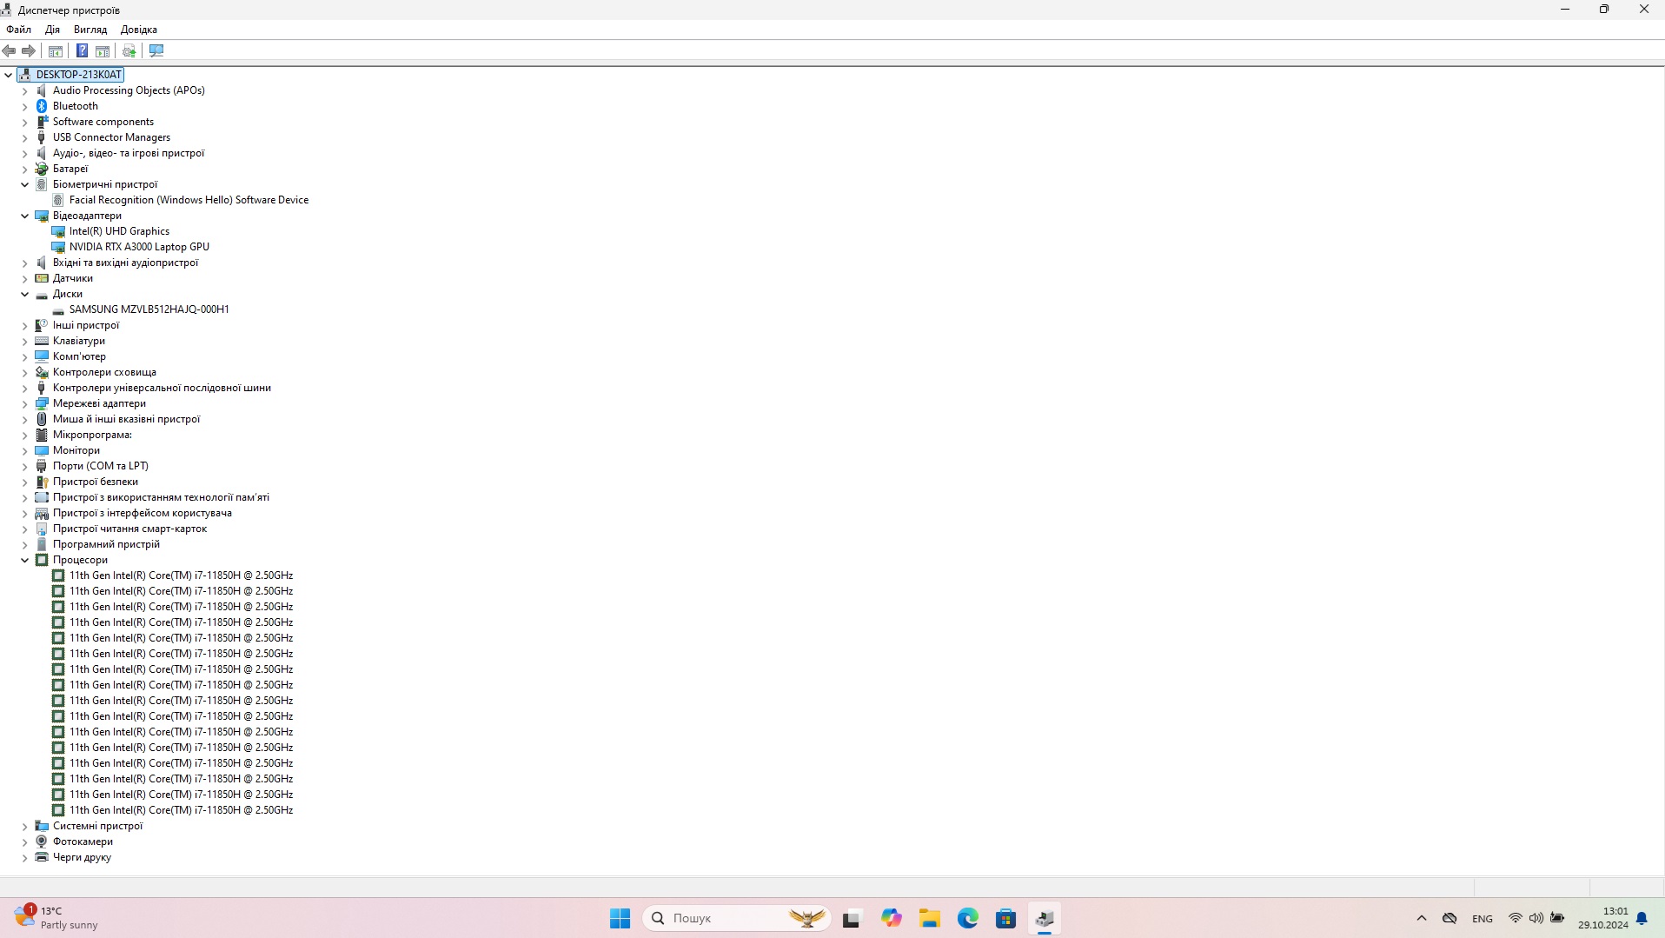This screenshot has width=1665, height=938.
Task: Select Пристрої читання смарт-карток row
Action: click(129, 529)
